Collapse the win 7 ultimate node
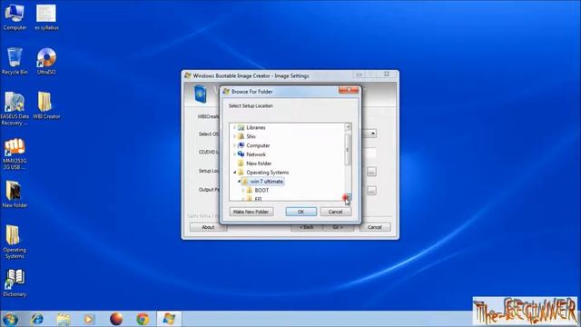 239,182
